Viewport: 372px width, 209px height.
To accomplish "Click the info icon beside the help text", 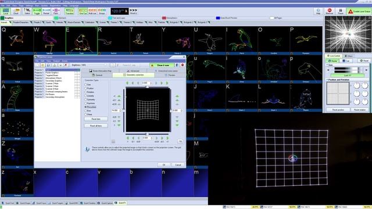I will tap(87, 149).
